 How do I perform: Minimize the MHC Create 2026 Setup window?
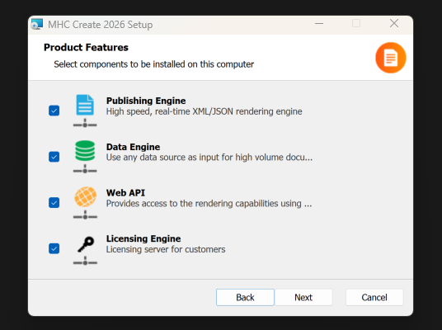[x=319, y=24]
